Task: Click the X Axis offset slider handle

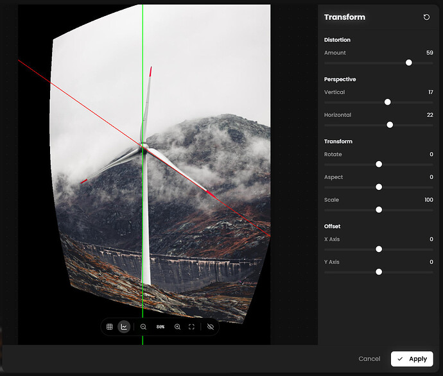Action: [379, 249]
